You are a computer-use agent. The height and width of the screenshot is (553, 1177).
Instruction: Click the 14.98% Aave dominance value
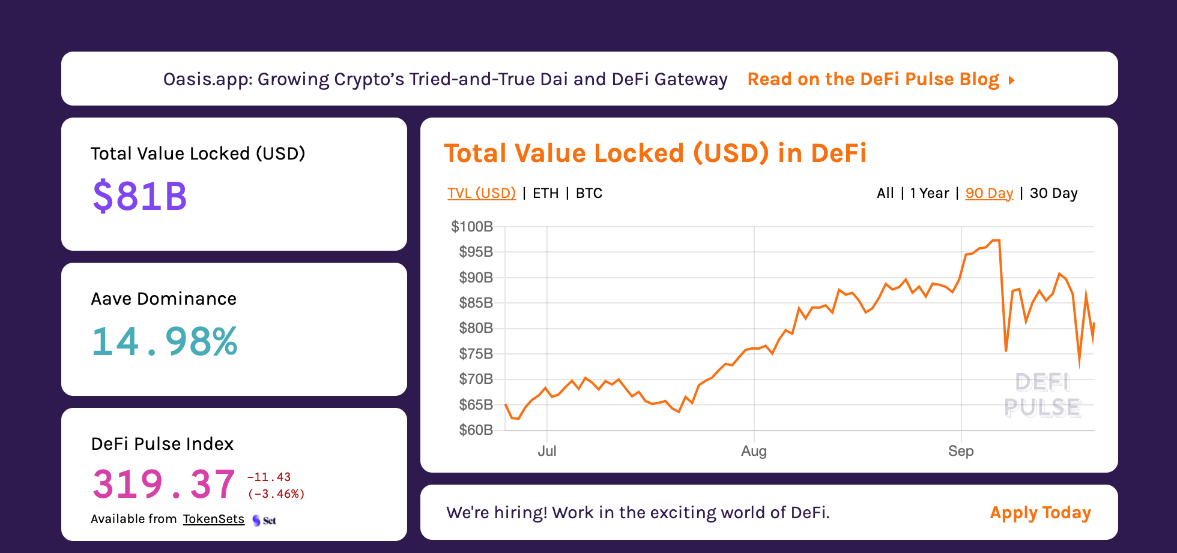coord(165,341)
